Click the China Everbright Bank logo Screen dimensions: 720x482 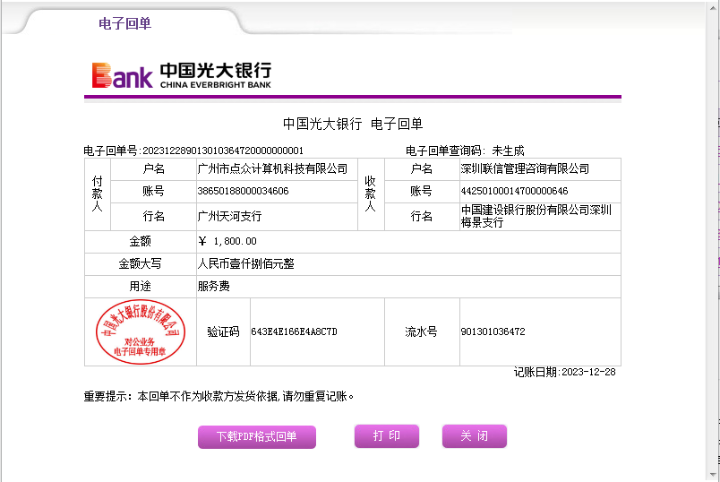[x=182, y=75]
